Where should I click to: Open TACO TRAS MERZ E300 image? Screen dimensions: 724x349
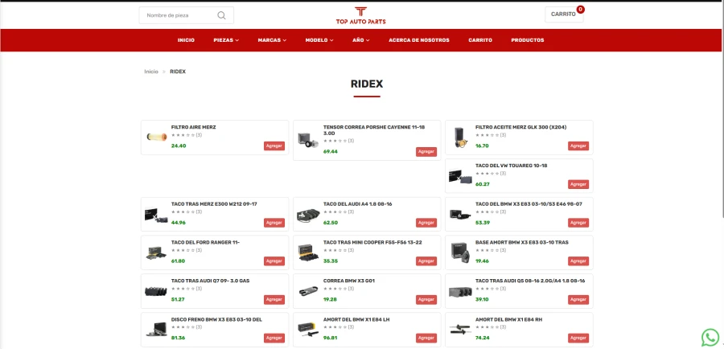click(156, 214)
